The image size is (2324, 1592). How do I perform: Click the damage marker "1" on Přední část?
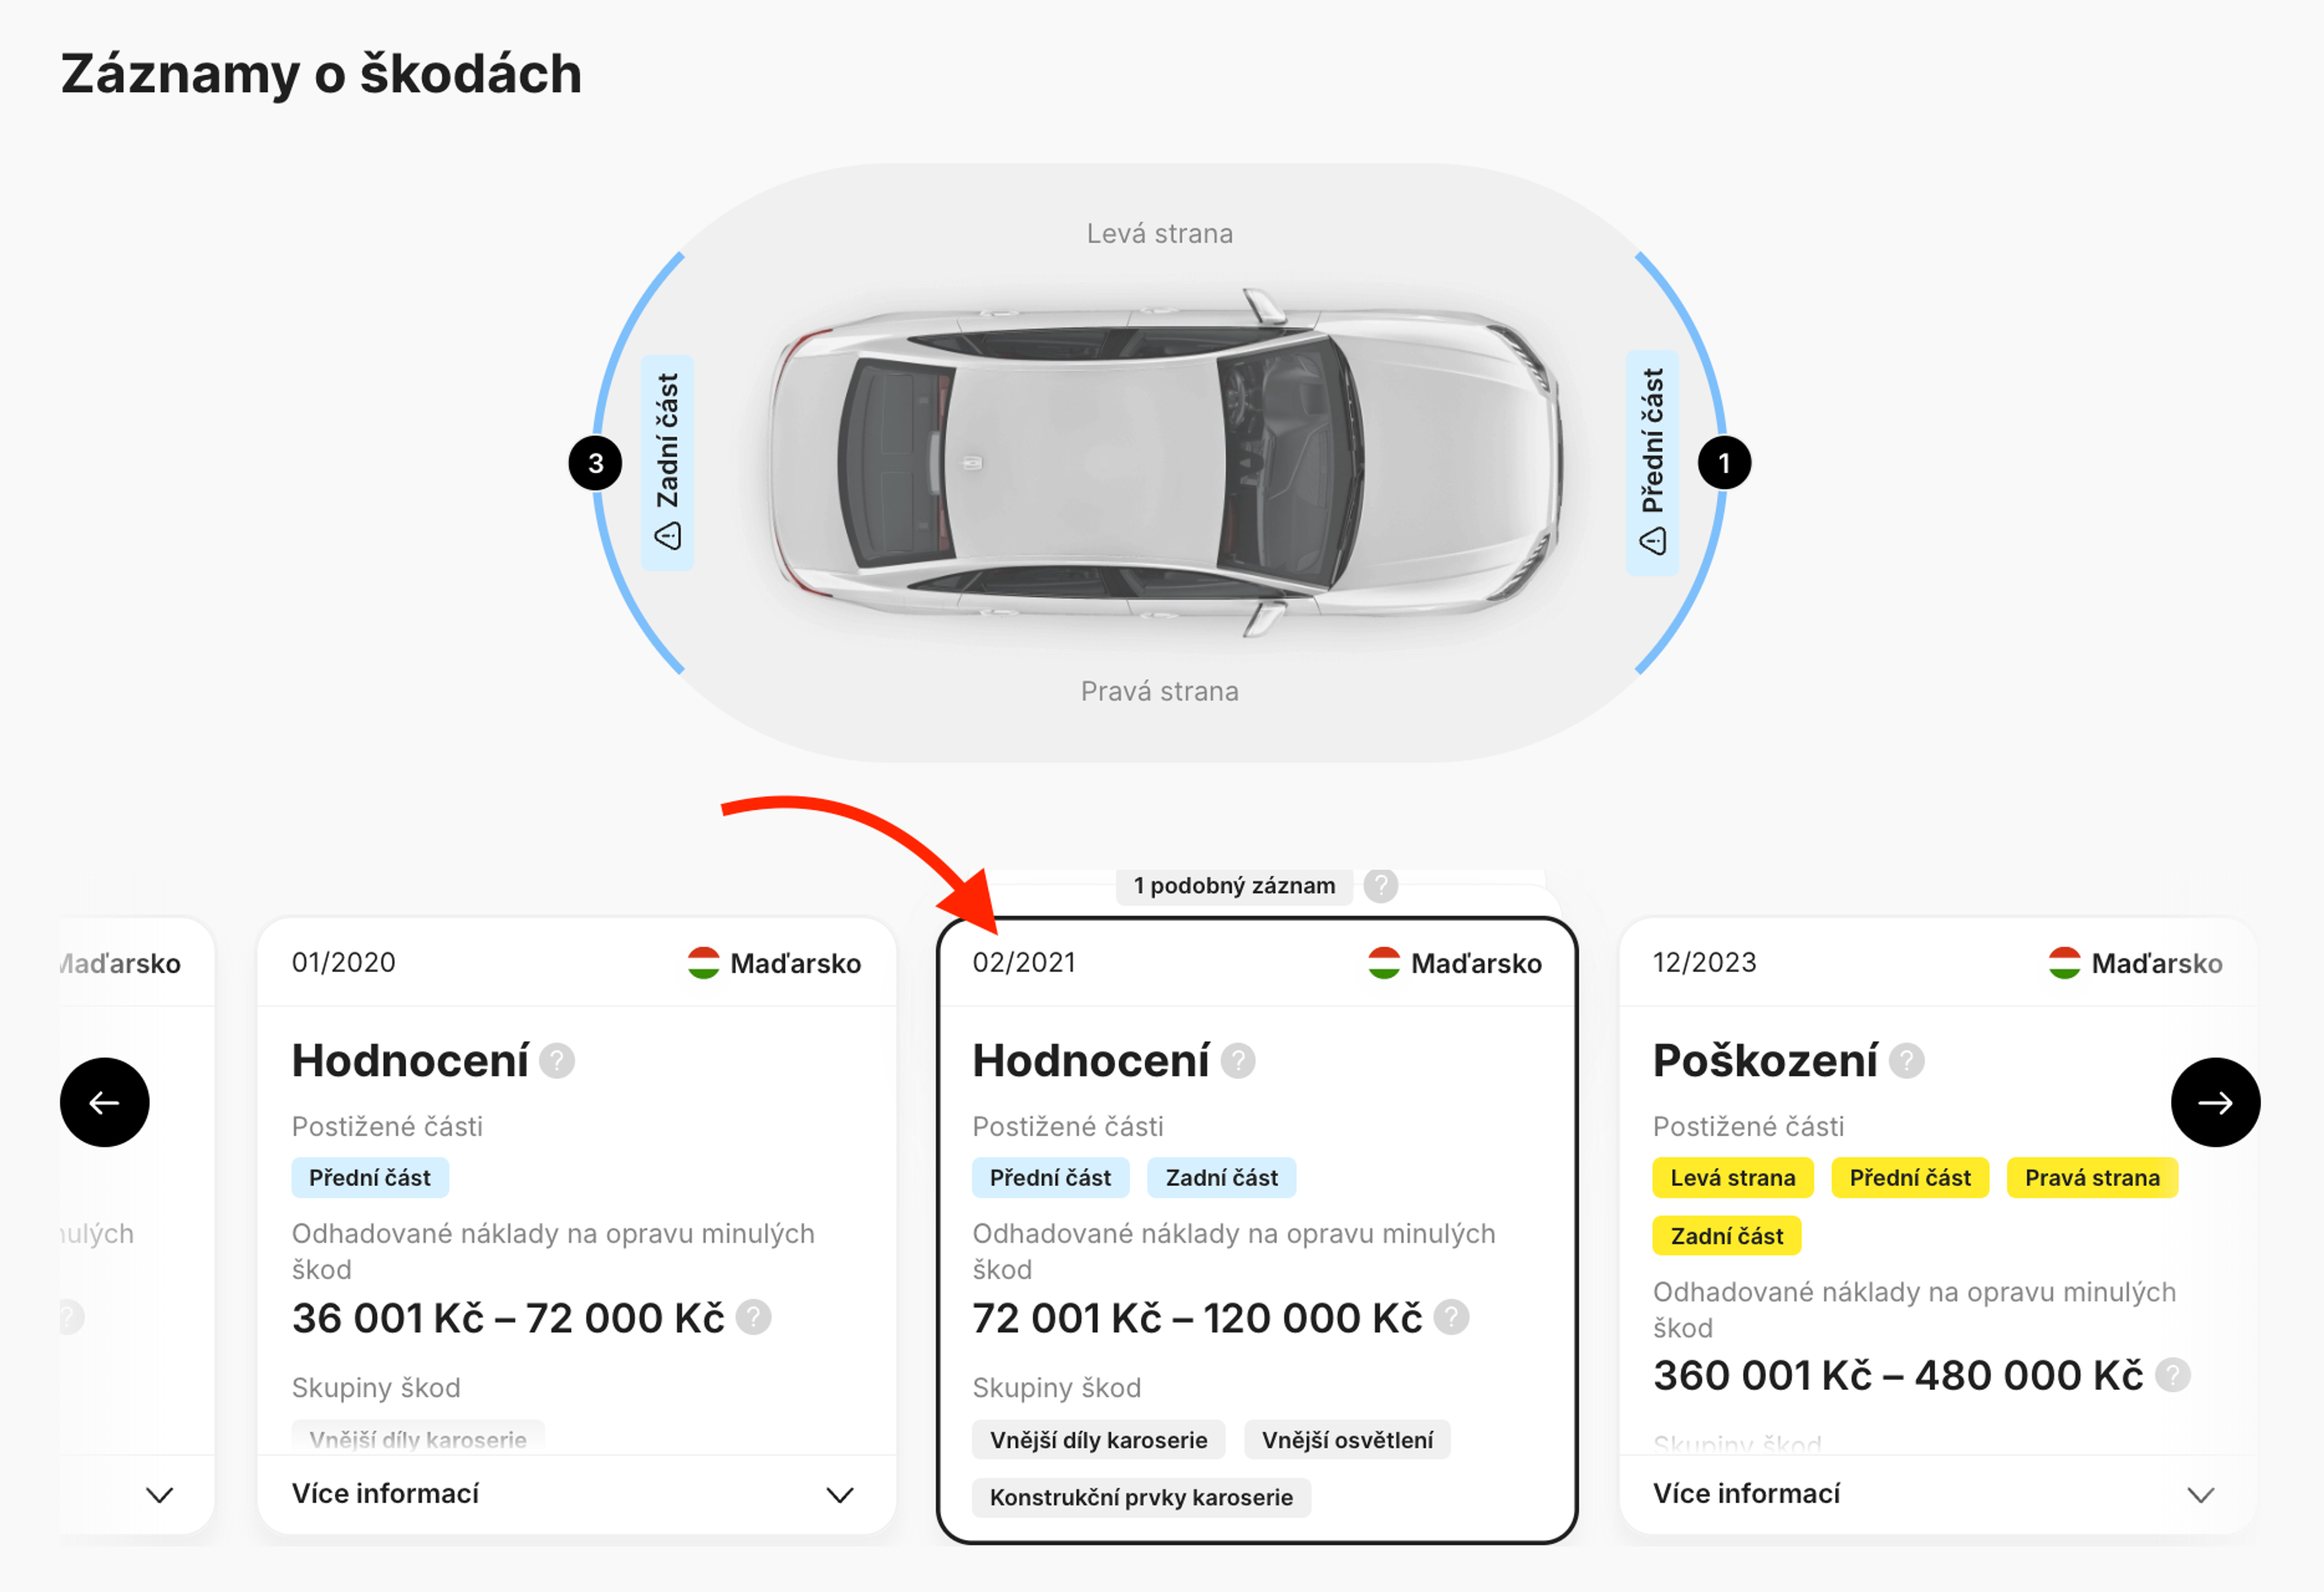click(x=1725, y=462)
